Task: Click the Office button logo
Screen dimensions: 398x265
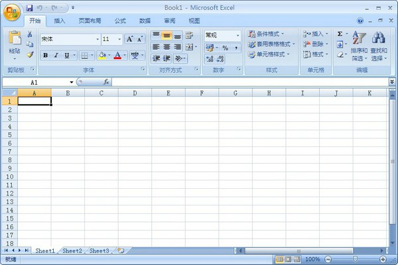Action: tap(12, 13)
